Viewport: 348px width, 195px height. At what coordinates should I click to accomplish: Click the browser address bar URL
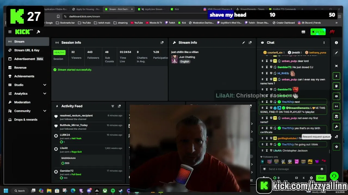85,16
